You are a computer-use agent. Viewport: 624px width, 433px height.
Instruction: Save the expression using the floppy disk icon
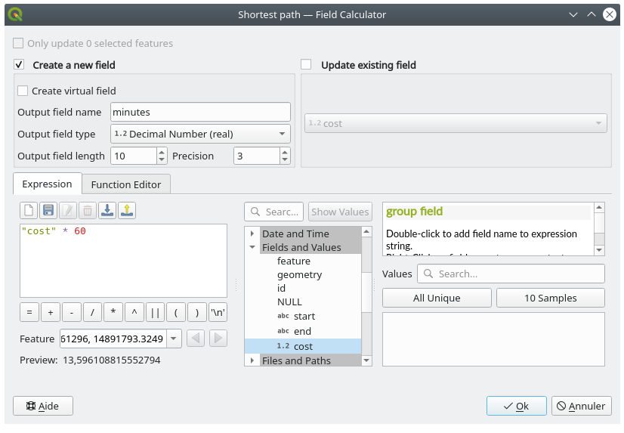48,211
